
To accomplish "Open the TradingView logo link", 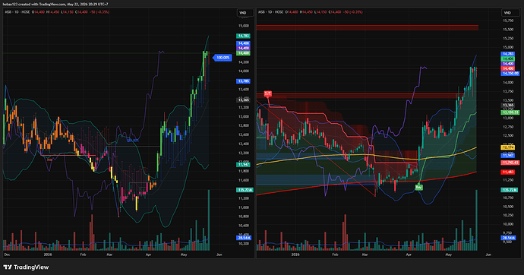I will tap(26, 267).
